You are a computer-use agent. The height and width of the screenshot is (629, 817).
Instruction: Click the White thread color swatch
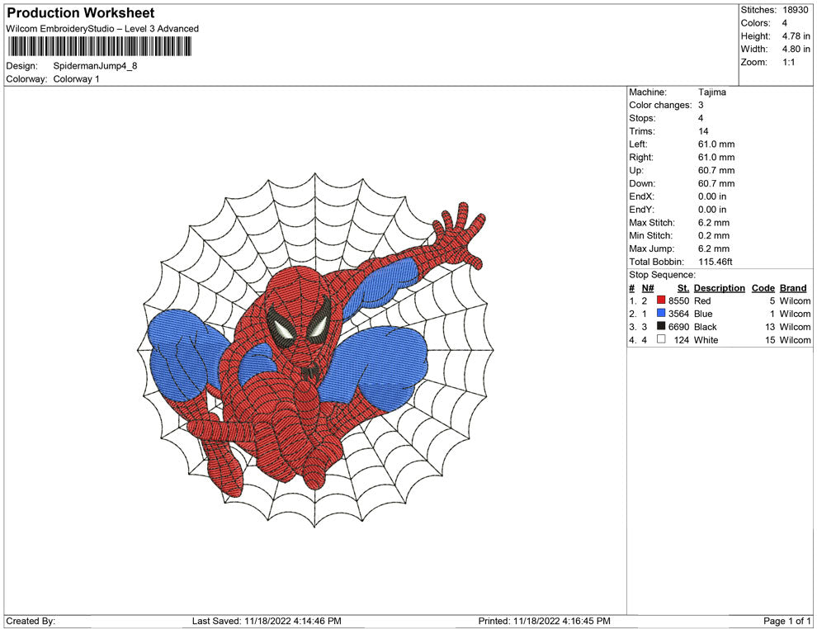(661, 339)
